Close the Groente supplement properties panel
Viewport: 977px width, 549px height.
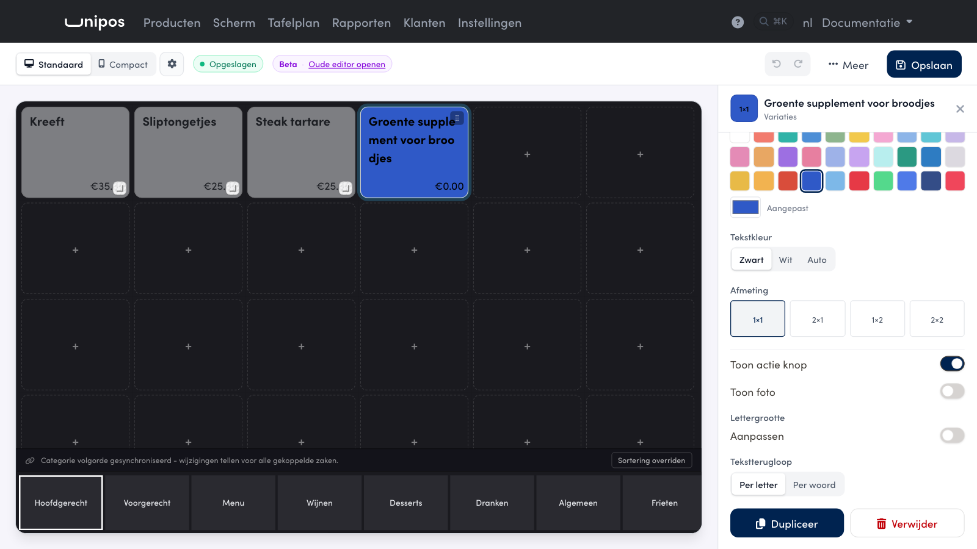[x=960, y=109]
